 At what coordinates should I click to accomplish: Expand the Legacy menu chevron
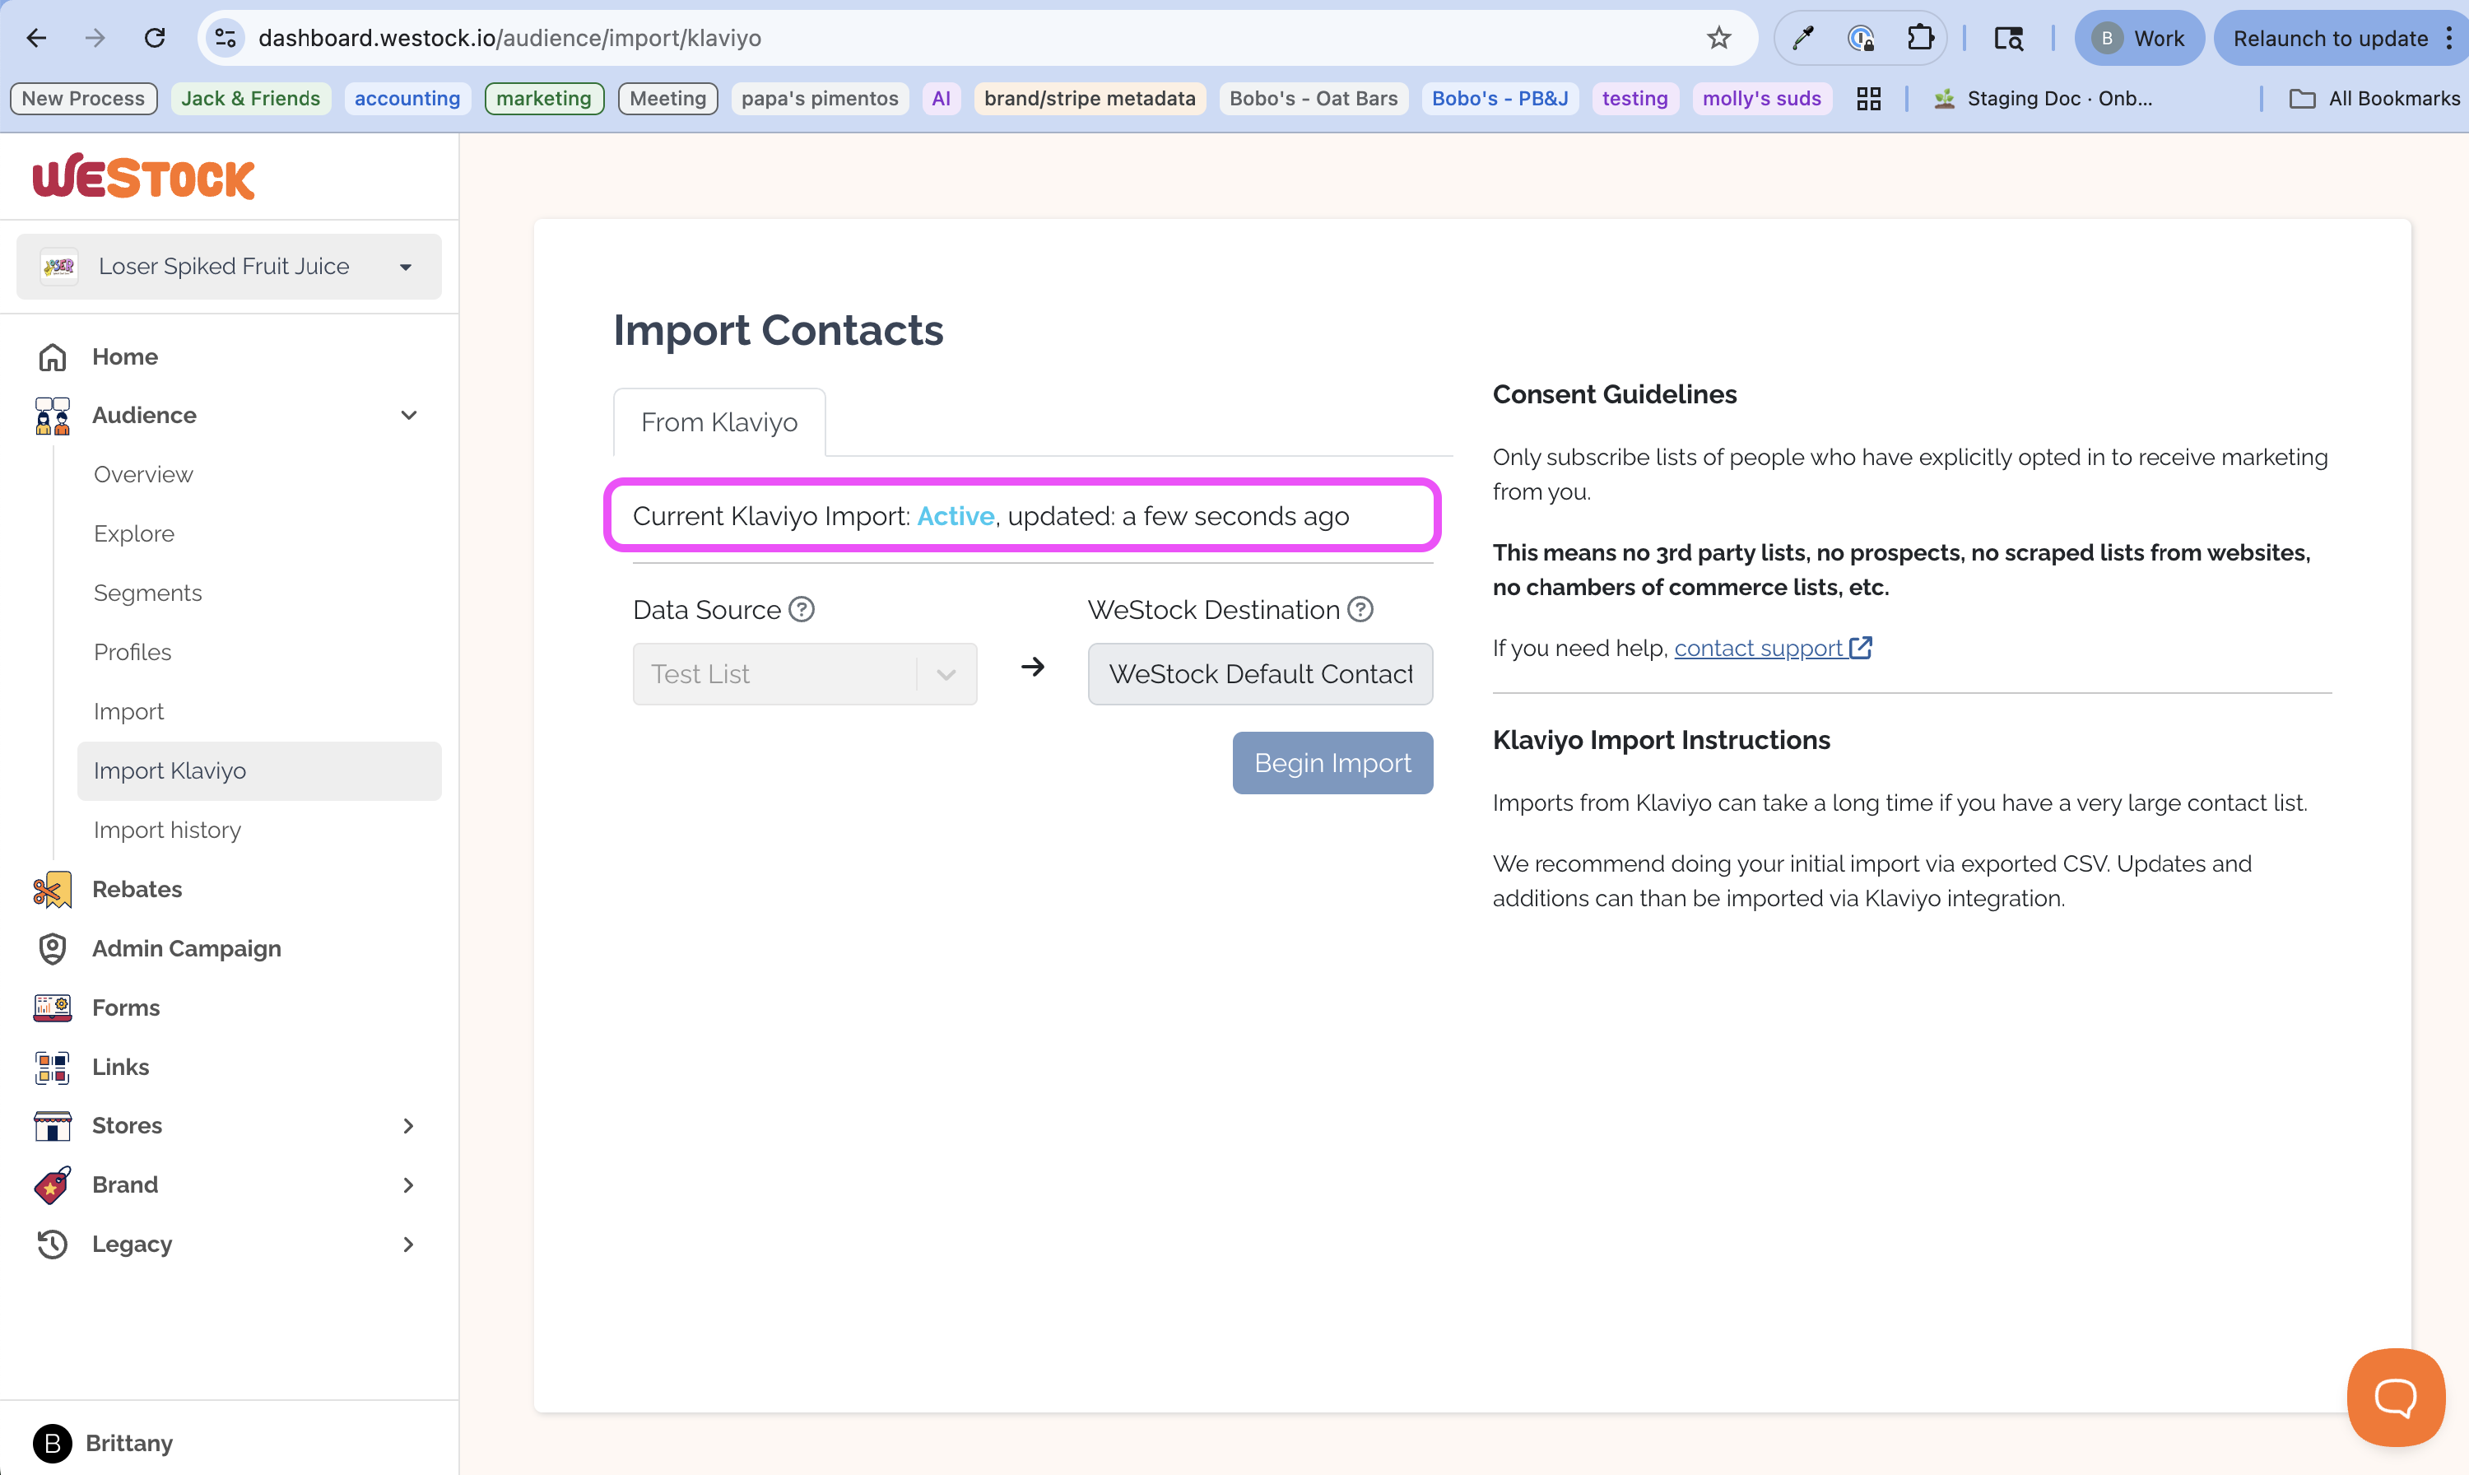point(408,1245)
